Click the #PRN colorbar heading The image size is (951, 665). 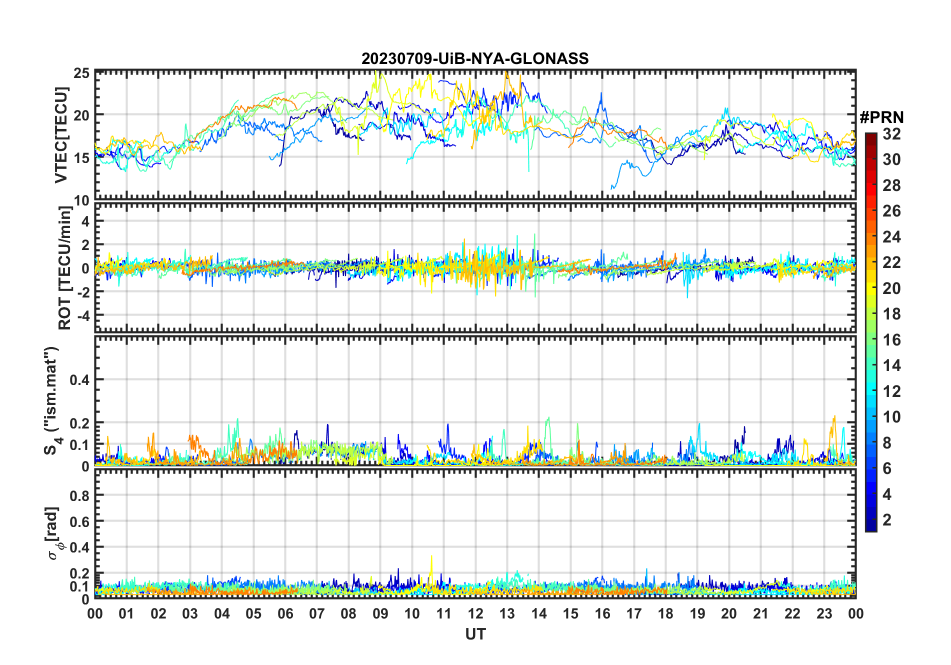(882, 117)
